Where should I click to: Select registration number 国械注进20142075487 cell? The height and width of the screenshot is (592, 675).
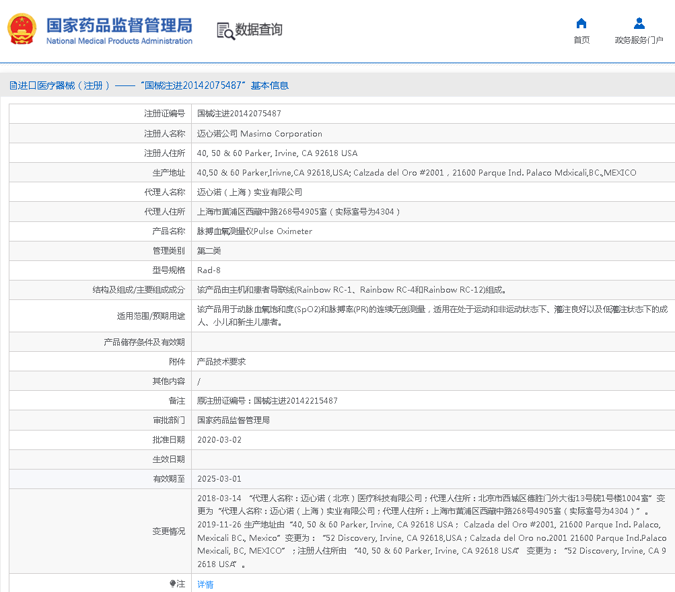click(239, 114)
